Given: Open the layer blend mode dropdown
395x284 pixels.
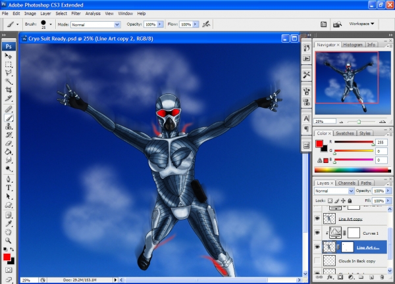Looking at the screenshot, I should [x=334, y=191].
